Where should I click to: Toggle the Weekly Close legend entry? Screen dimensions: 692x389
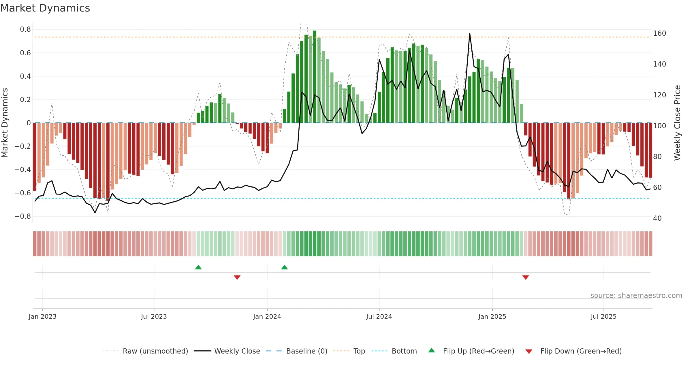tap(227, 351)
